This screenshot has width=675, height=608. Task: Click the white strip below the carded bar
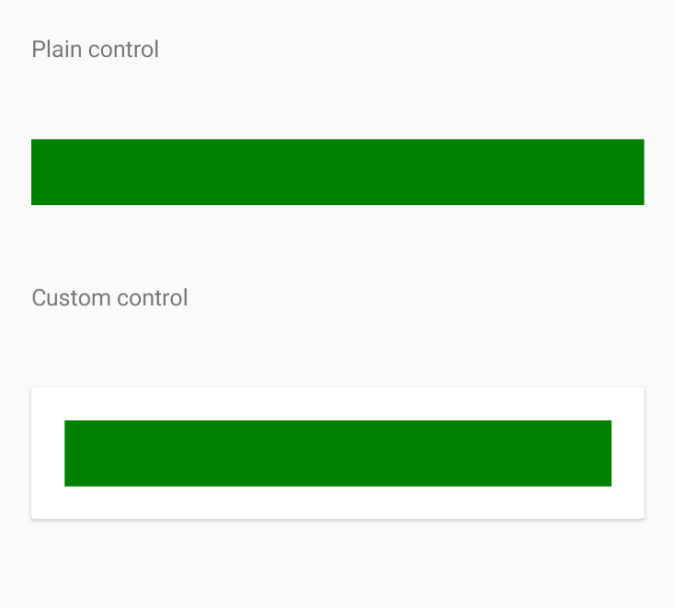pos(337,502)
